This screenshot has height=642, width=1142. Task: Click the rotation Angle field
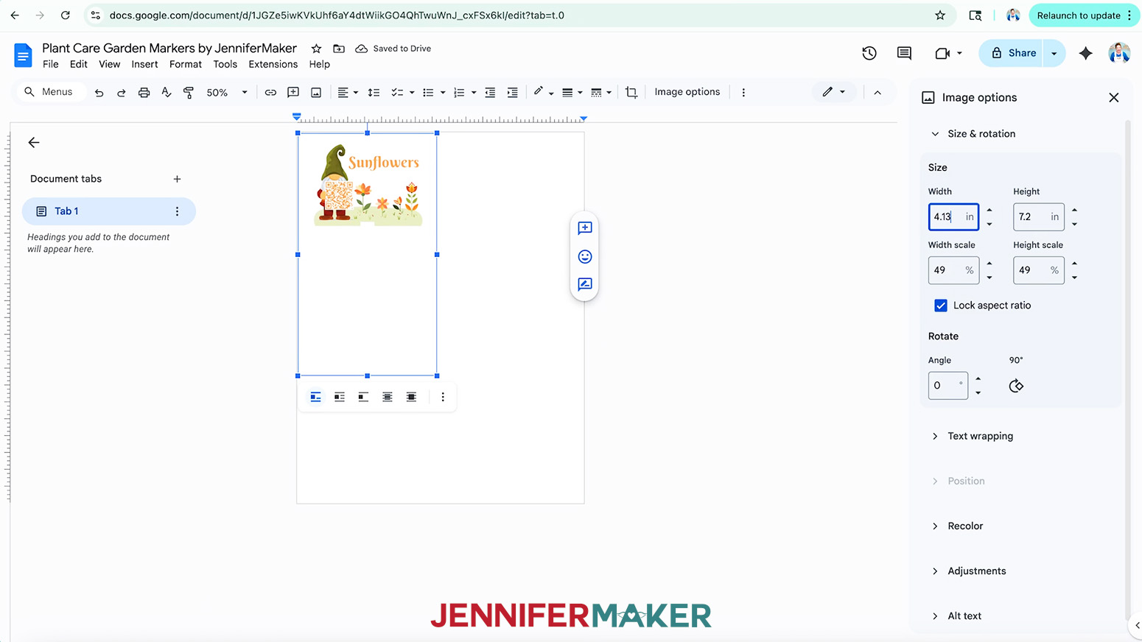click(x=948, y=386)
